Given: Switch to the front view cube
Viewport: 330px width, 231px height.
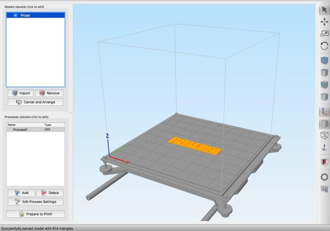Looking at the screenshot, I should click(x=324, y=85).
